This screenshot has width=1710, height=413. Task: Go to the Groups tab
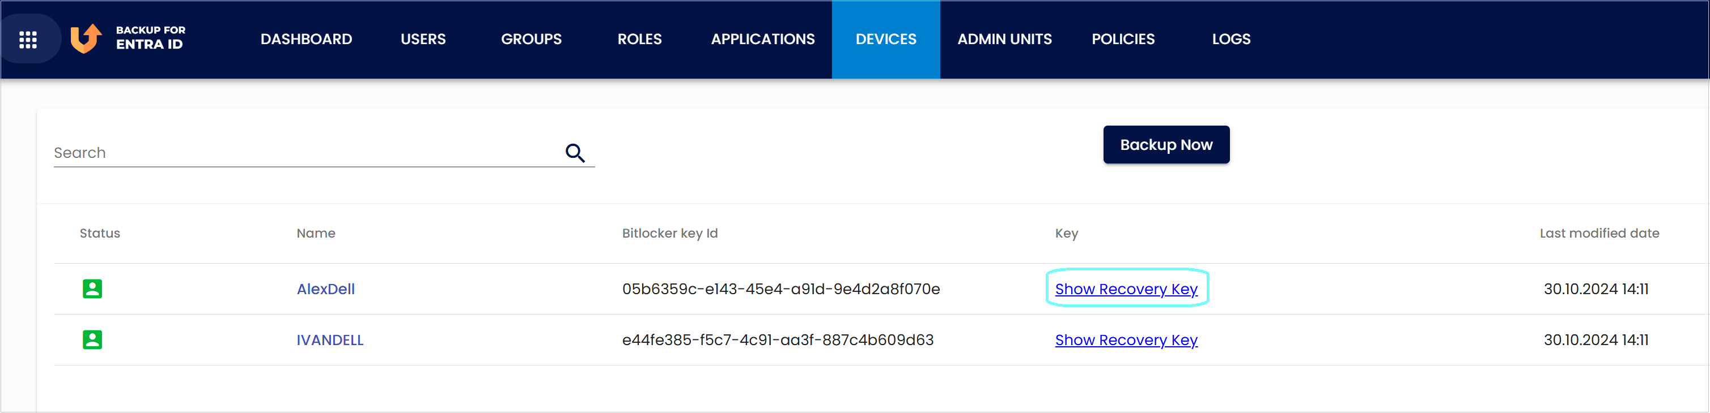[x=531, y=39]
